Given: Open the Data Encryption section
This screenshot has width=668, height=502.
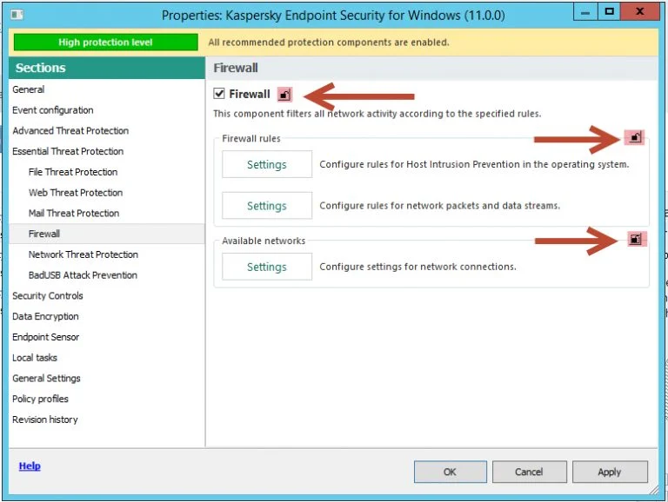Looking at the screenshot, I should click(106, 316).
